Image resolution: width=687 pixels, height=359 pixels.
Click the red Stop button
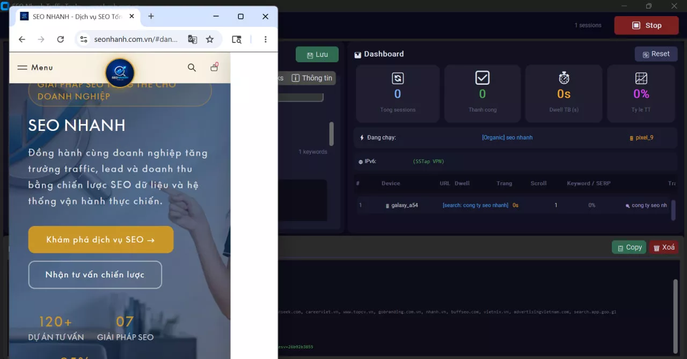[x=646, y=25]
